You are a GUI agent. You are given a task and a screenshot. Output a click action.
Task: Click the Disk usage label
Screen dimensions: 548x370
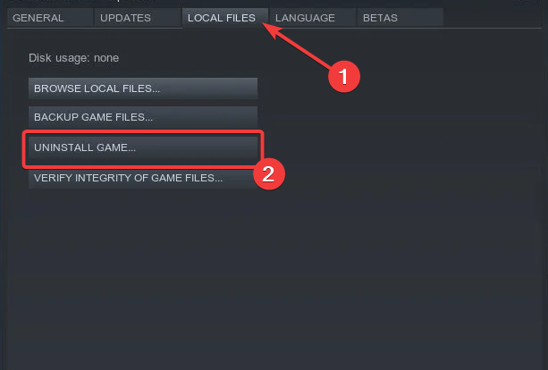[60, 58]
